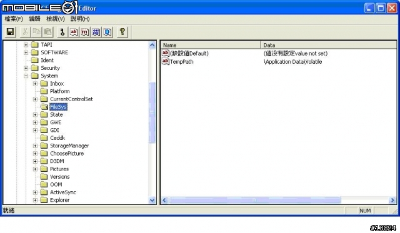The height and width of the screenshot is (233, 400).
Task: Click the tree pane scroll up arrow
Action: pyautogui.click(x=152, y=46)
